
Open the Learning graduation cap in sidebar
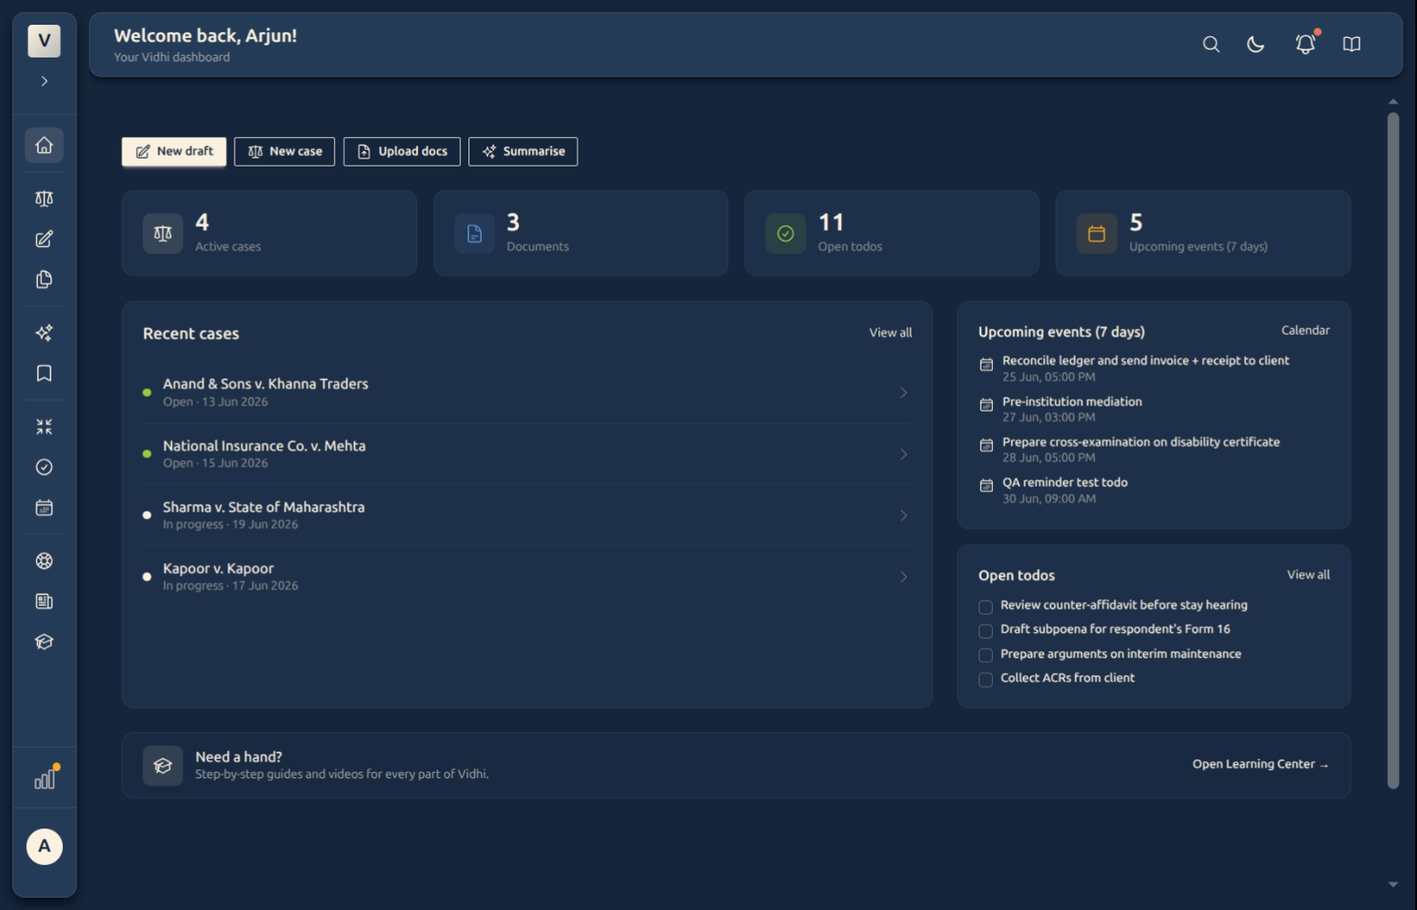click(44, 642)
